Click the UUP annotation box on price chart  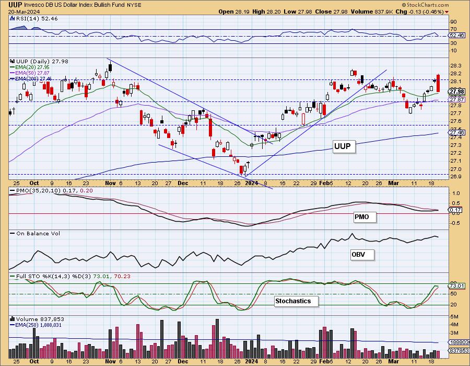click(x=344, y=147)
